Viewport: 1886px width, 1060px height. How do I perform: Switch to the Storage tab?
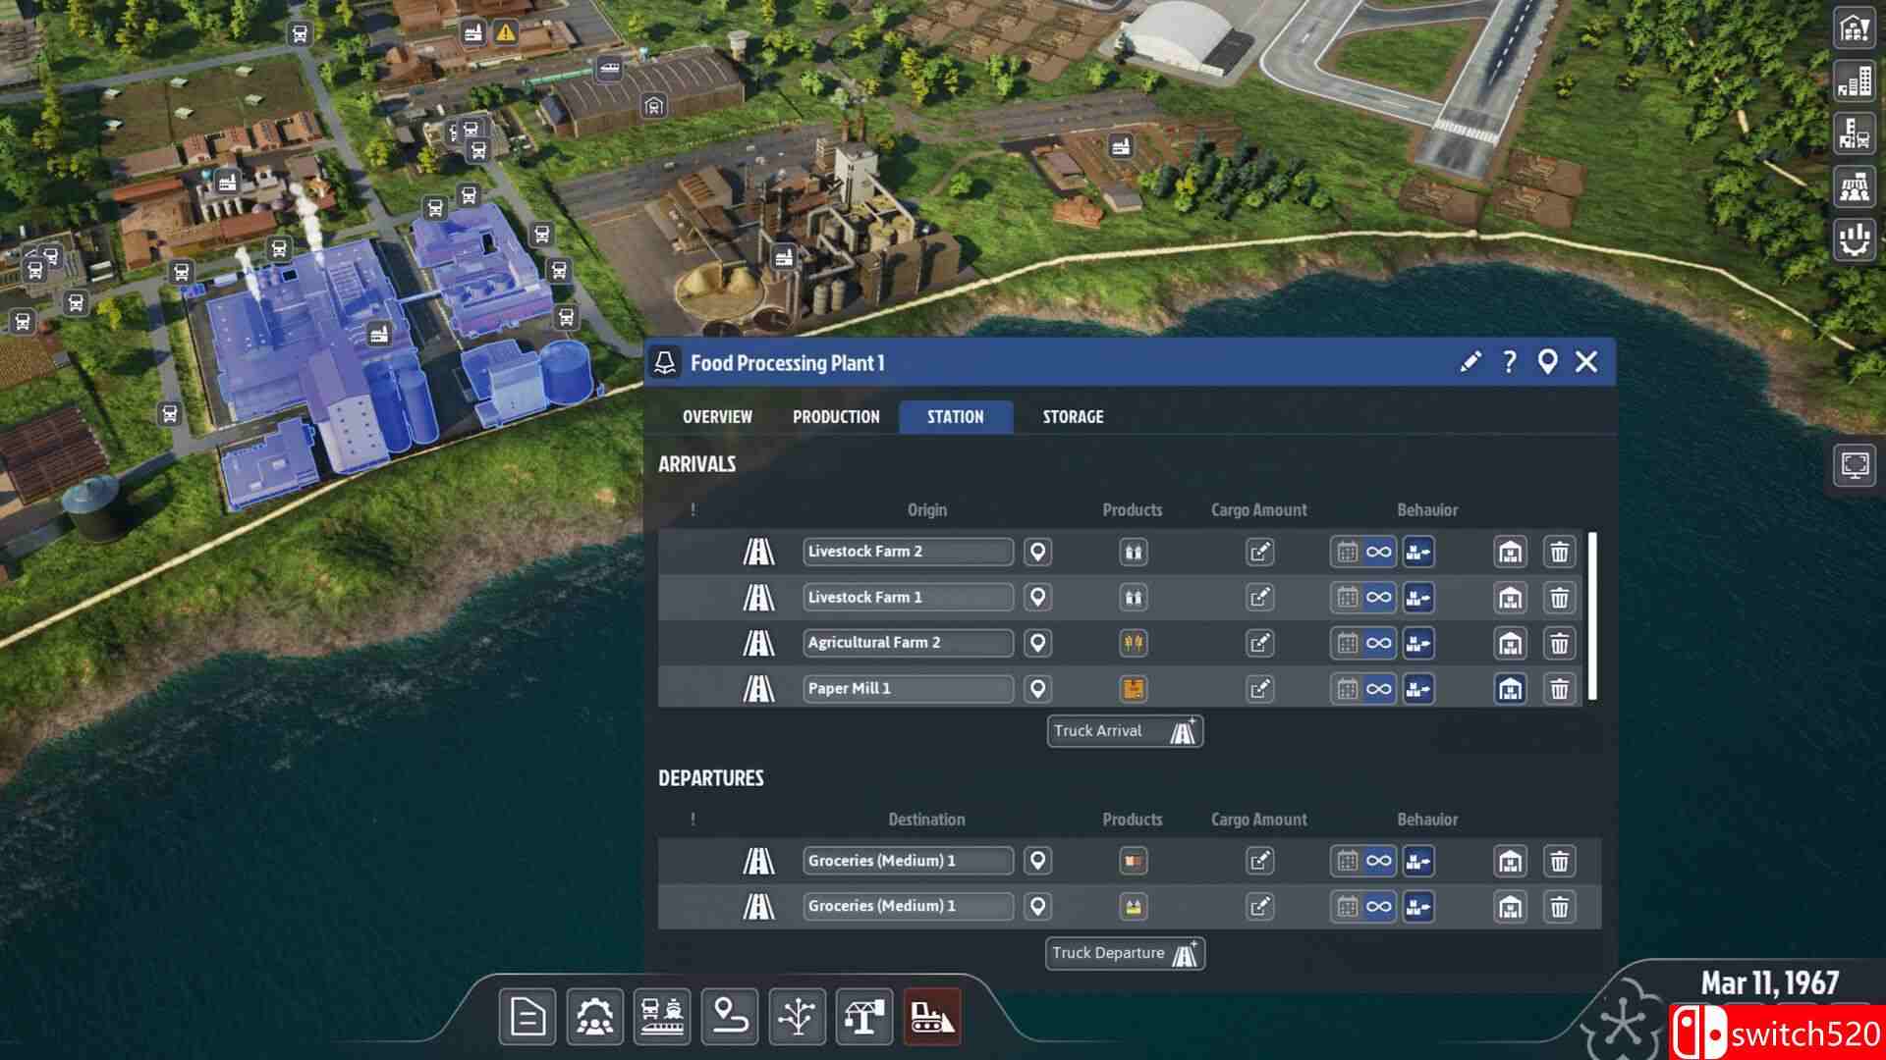(1072, 416)
